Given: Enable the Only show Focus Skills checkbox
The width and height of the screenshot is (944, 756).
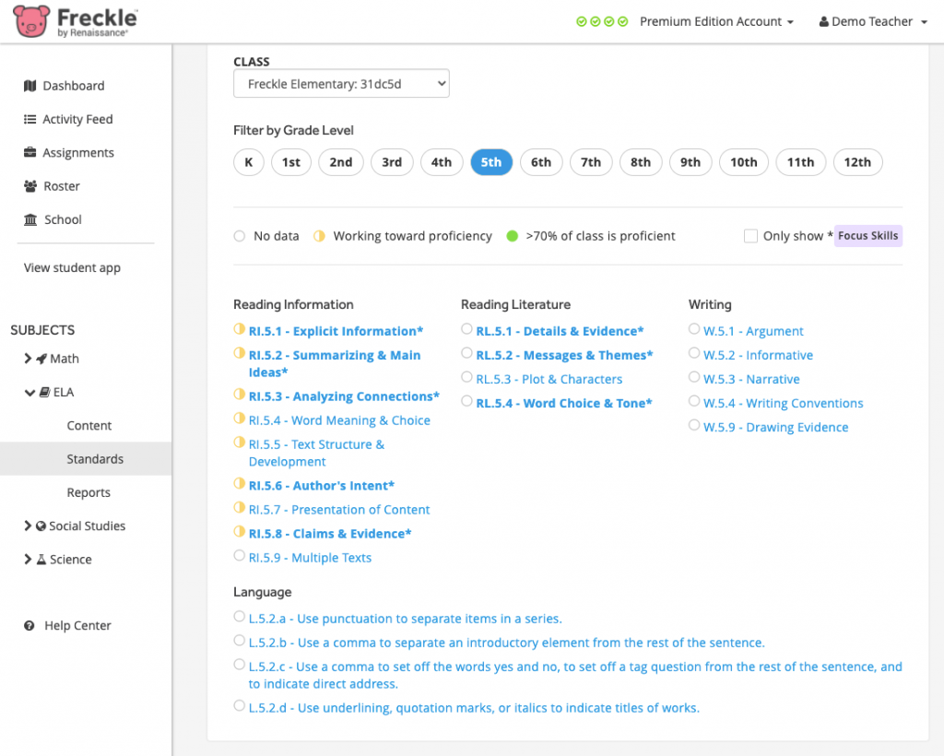Looking at the screenshot, I should [750, 236].
